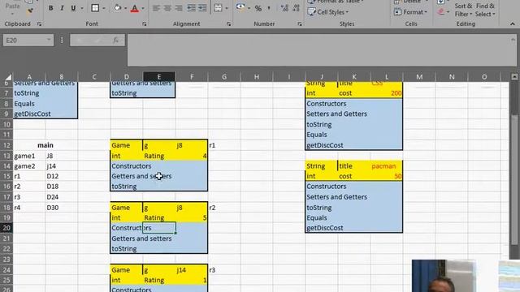Select 'getDiscCost' cell in column A
Viewport: 520px width, 292px height.
tap(29, 114)
